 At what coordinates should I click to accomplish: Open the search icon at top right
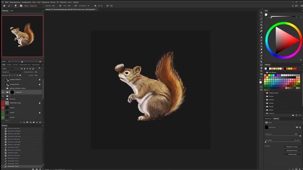click(x=293, y=6)
